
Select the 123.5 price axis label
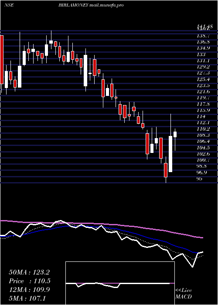click(x=203, y=85)
